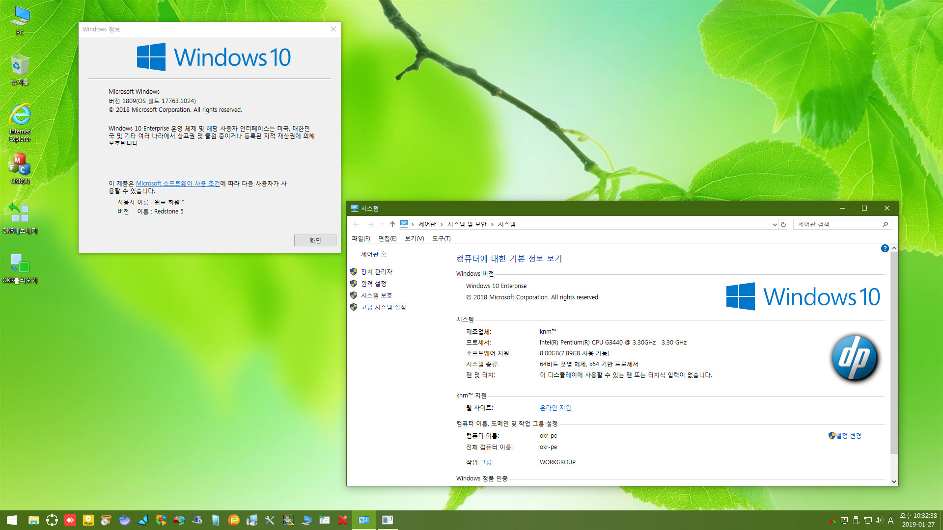
Task: Close the Windows 정보 dialog
Action: tap(333, 29)
